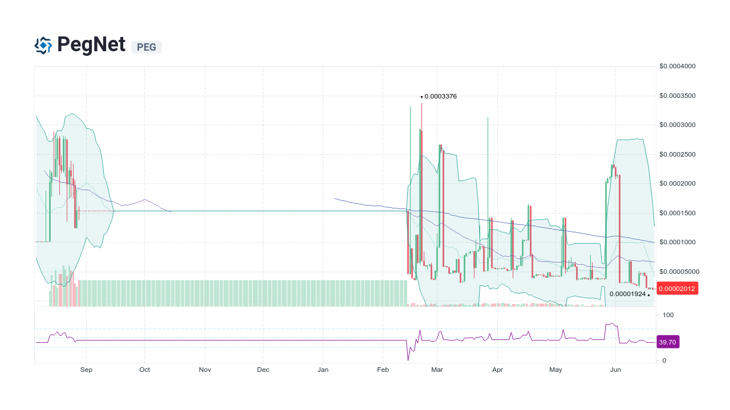The height and width of the screenshot is (410, 730).
Task: Click the $0.0004000 price axis label
Action: pyautogui.click(x=678, y=66)
